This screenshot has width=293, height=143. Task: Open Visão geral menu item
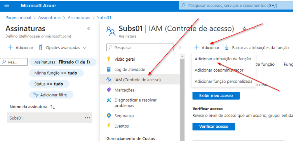click(125, 59)
